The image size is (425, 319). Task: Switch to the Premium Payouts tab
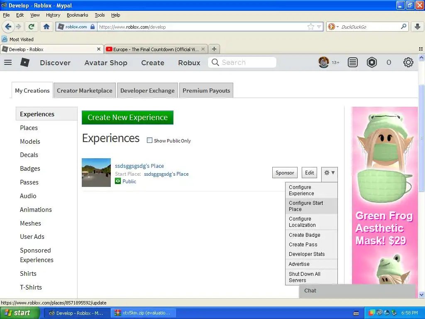pos(206,90)
